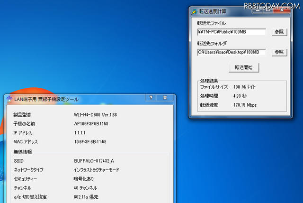Click the 転送開始 transfer start button
Screen dimensions: 303x203
point(244,67)
